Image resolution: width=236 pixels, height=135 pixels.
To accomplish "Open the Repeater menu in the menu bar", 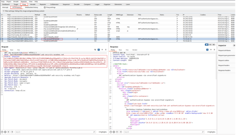I will (x=24, y=2).
